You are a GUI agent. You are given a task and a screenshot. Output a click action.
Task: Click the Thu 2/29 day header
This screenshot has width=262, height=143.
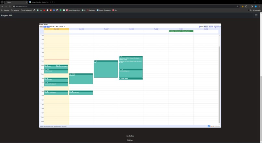156,29
